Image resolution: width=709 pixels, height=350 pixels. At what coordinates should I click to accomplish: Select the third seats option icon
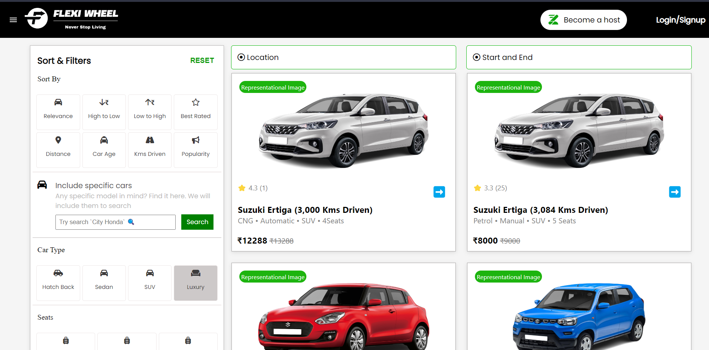pos(188,341)
